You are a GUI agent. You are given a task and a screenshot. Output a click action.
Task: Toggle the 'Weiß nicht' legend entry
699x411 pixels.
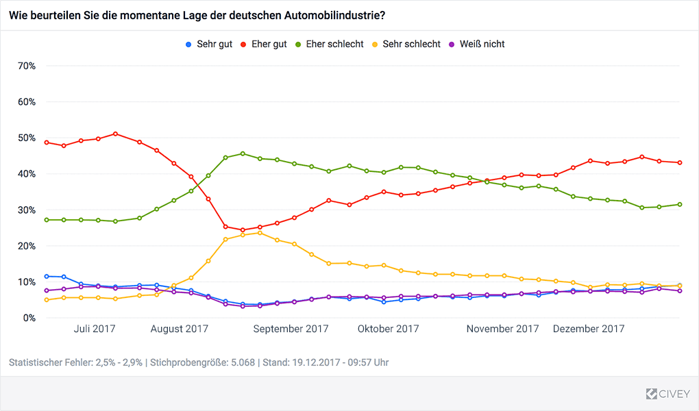click(482, 44)
